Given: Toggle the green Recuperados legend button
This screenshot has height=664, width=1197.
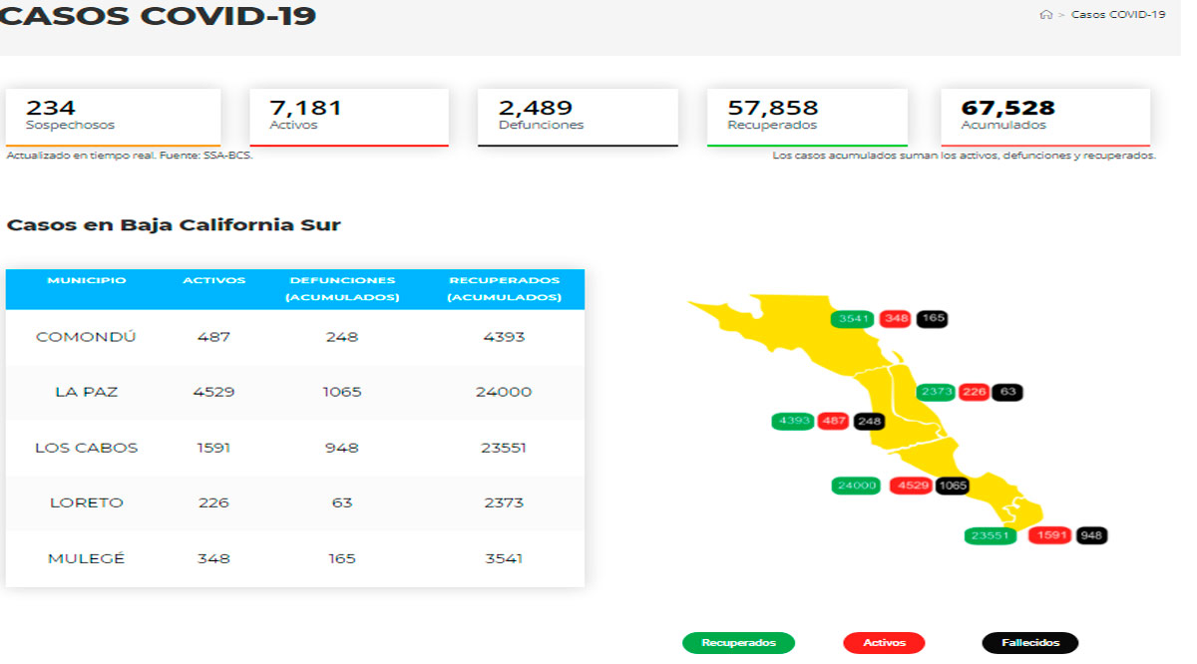Looking at the screenshot, I should coord(738,643).
